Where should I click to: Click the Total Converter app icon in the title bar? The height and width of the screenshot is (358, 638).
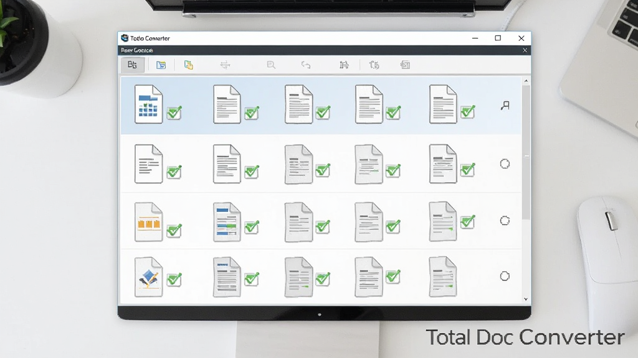click(x=125, y=38)
